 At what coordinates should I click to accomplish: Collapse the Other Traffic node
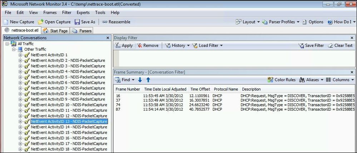click(14, 49)
